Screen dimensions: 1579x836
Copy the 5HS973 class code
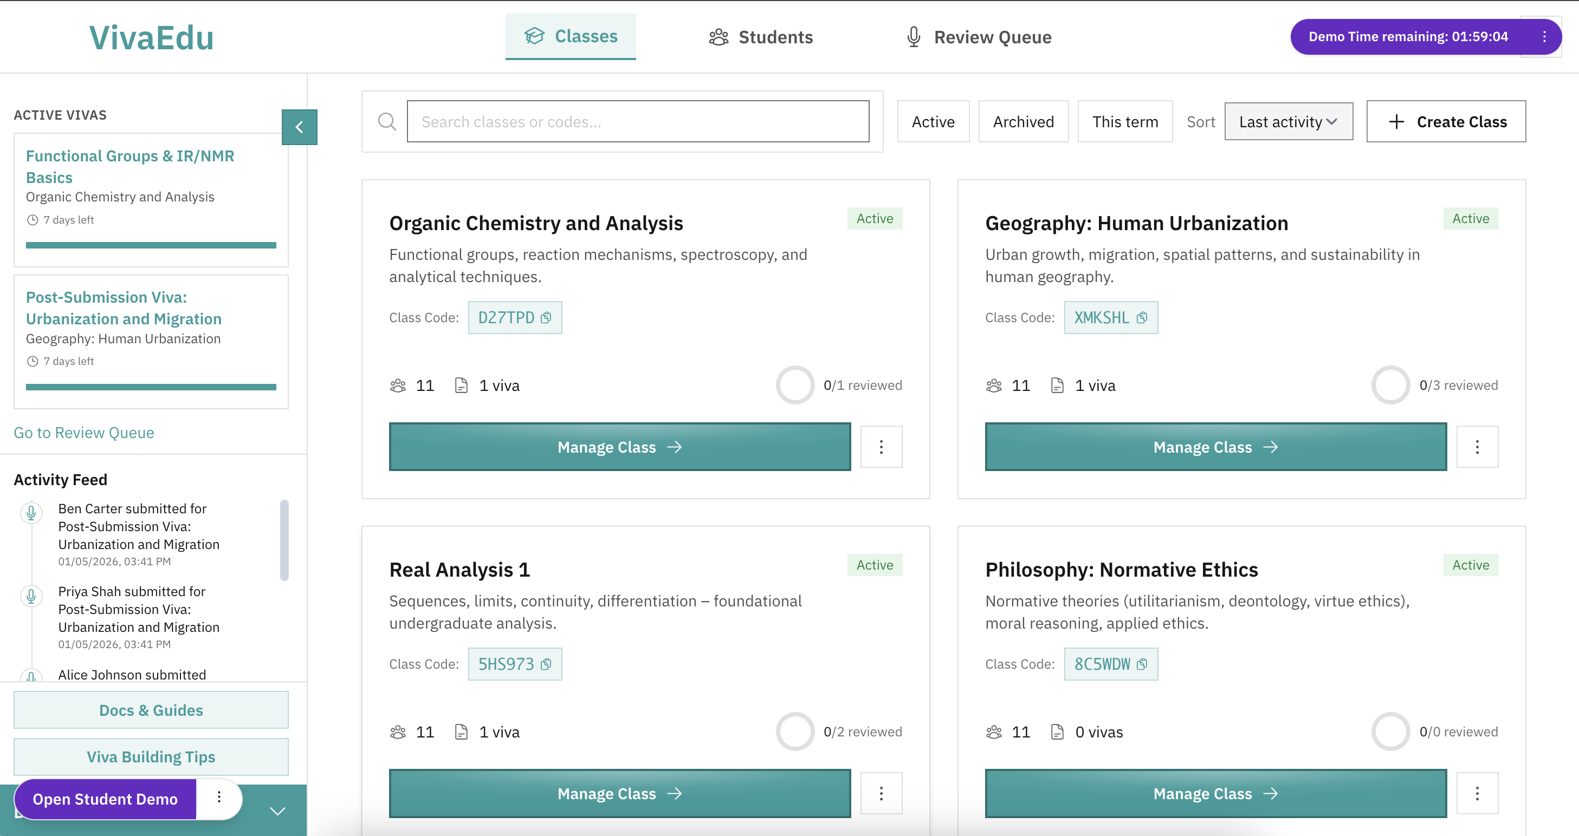pos(546,664)
